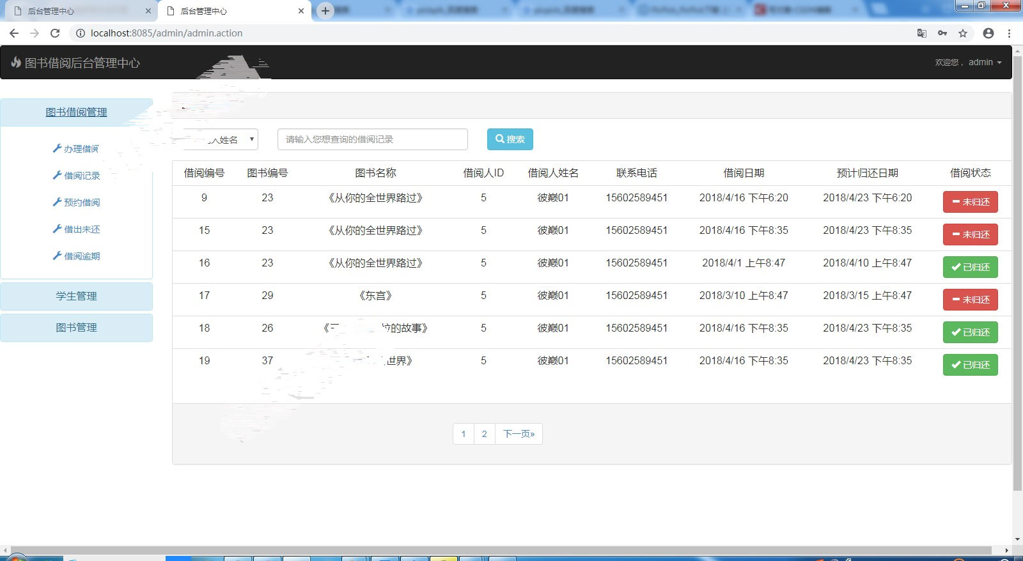Toggle 未归还 status for borrow record 9
The image size is (1023, 561).
click(970, 202)
